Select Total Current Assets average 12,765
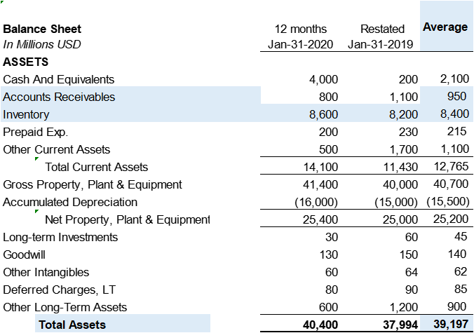 point(452,166)
